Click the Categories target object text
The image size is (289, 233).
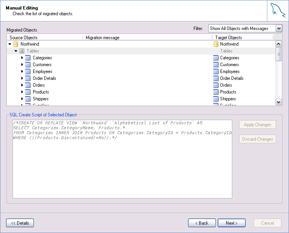coord(230,58)
